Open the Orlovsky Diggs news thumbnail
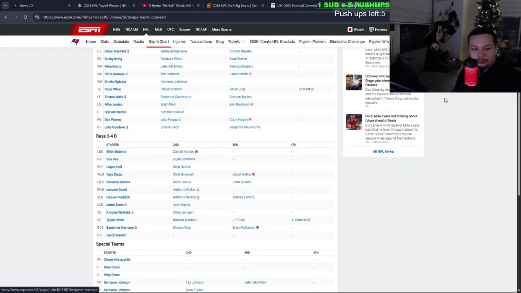 [x=354, y=82]
